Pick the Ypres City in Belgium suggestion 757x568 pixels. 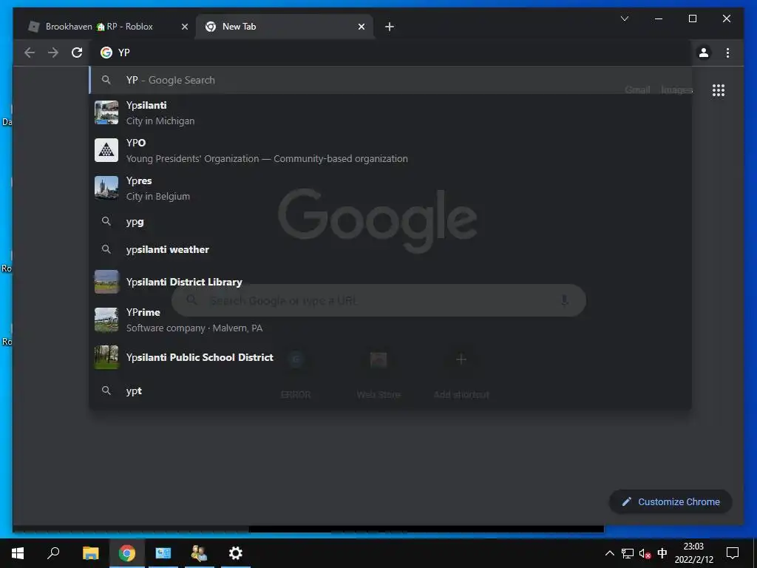tap(390, 189)
